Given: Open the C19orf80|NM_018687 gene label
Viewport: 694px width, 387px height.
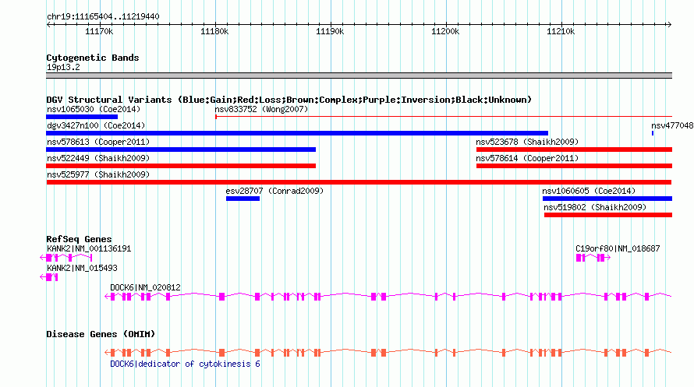Looking at the screenshot, I should [618, 248].
